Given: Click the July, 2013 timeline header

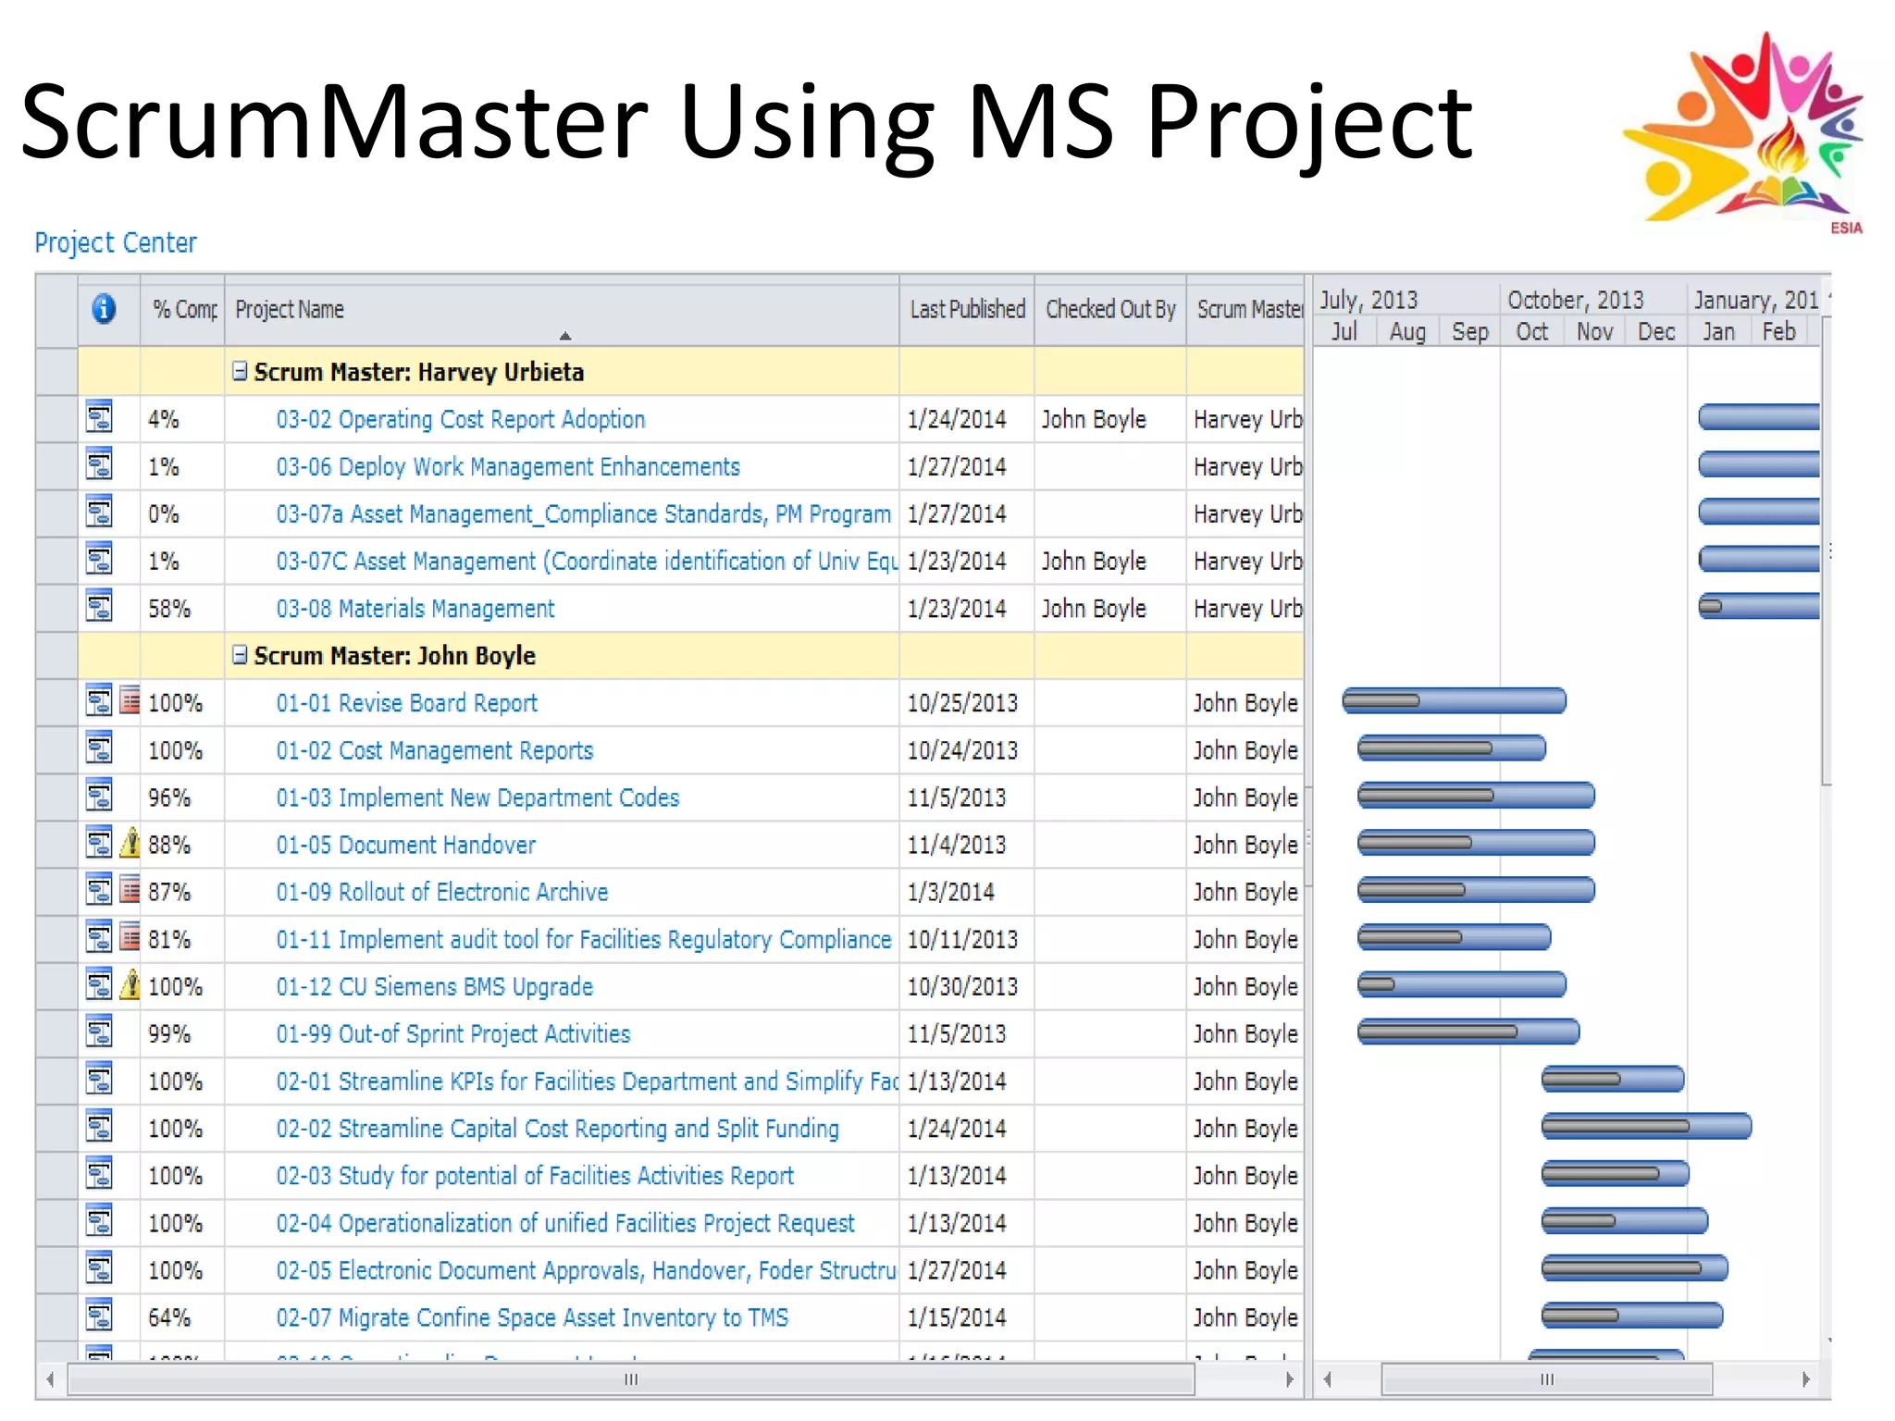Looking at the screenshot, I should point(1369,300).
